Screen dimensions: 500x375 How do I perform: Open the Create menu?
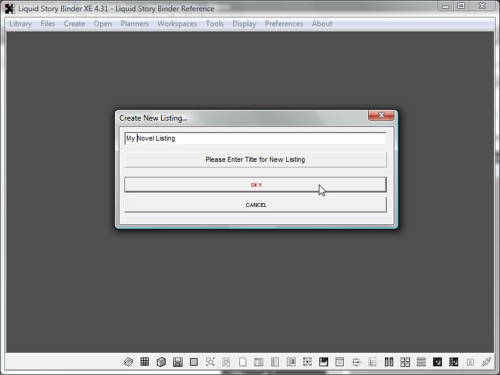pyautogui.click(x=74, y=24)
